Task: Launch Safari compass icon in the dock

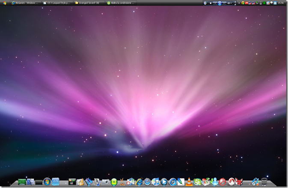Action: [148, 182]
